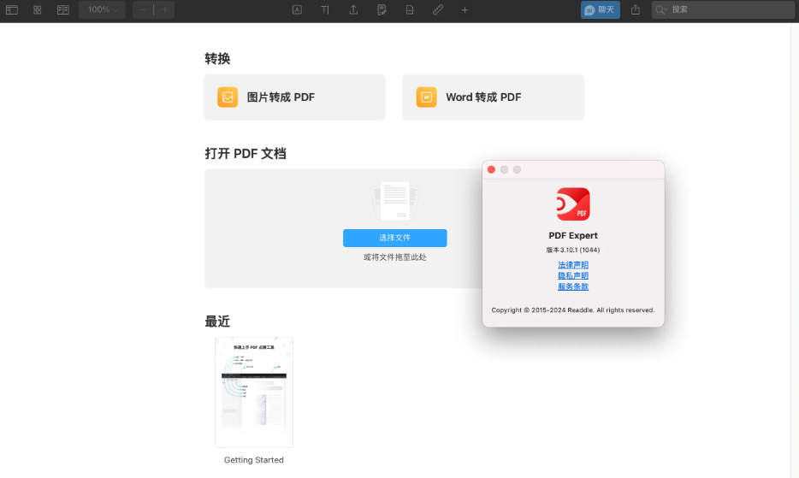Image resolution: width=799 pixels, height=478 pixels.
Task: Click the zoom in plus button
Action: click(x=164, y=9)
